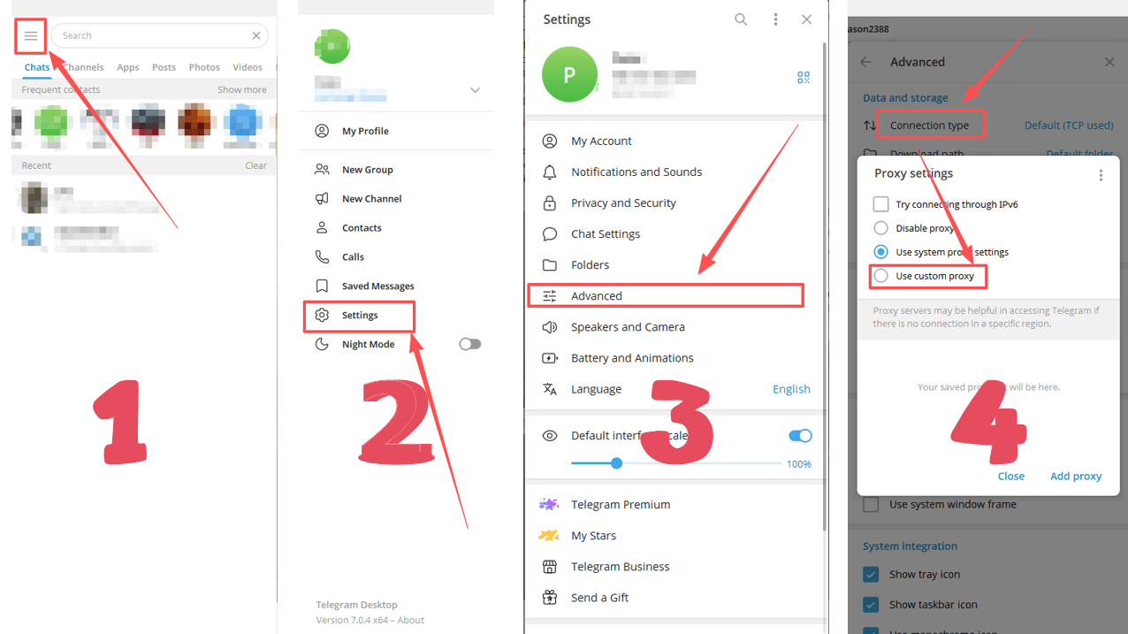Switch to the Channels tab
Screen dimensions: 1128x634
pos(83,67)
